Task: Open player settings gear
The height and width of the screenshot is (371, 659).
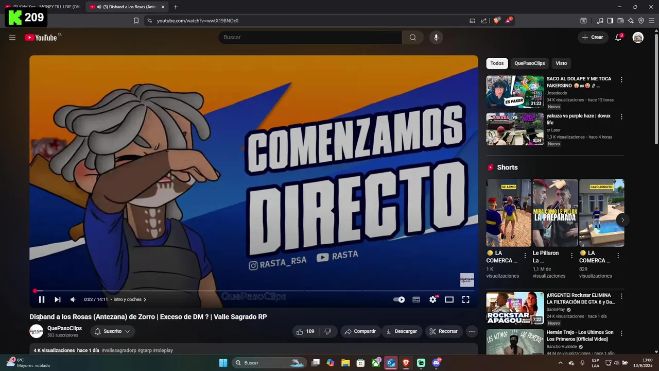Action: click(433, 299)
